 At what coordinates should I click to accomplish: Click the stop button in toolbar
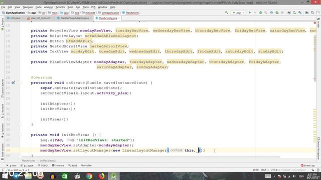pyautogui.click(x=282, y=12)
